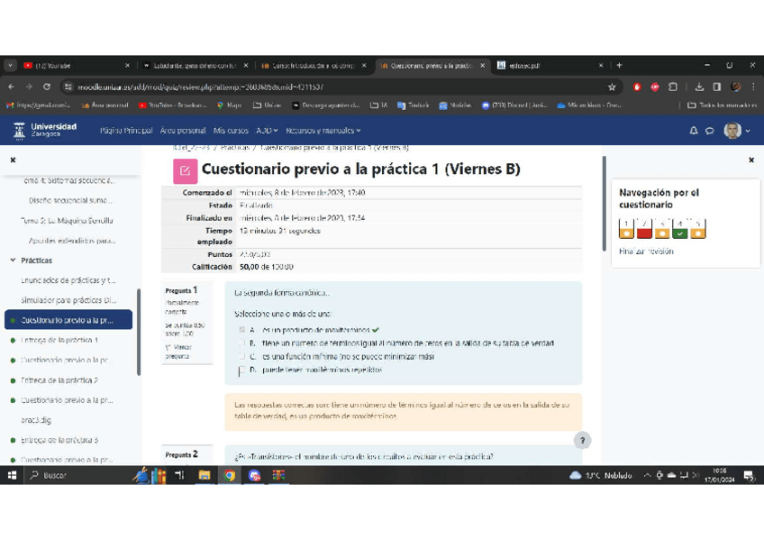The width and height of the screenshot is (764, 540).
Task: Select the highlighted Cuestionario previo item
Action: tap(68, 320)
